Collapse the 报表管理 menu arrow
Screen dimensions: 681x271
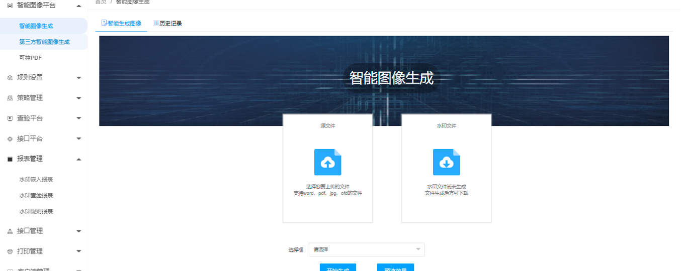78,159
